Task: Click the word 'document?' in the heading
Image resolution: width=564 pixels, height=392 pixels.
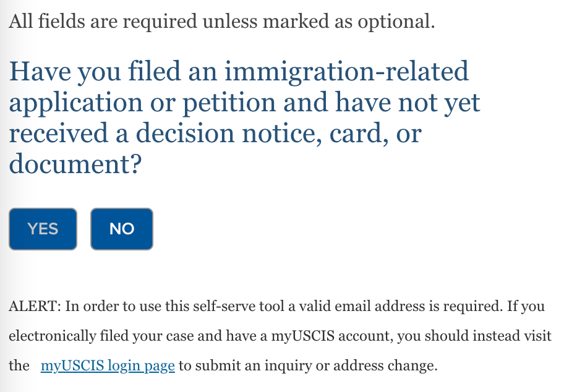Action: pyautogui.click(x=75, y=164)
